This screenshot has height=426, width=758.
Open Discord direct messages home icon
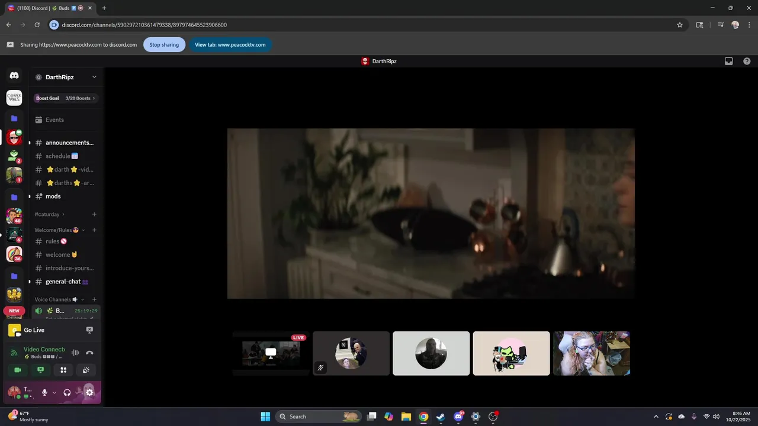[14, 76]
